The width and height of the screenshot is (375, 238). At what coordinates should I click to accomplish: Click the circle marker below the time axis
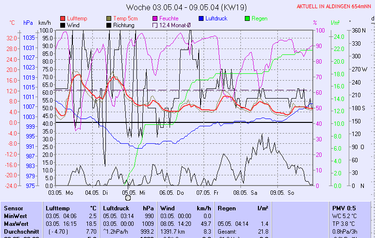[128, 198]
